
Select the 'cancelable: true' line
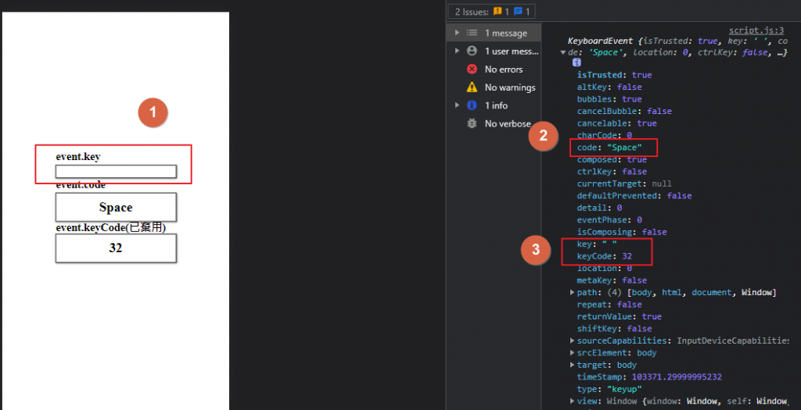click(x=617, y=123)
